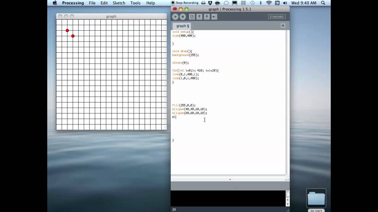Click the speech bubble menu bar icon

click(226, 3)
